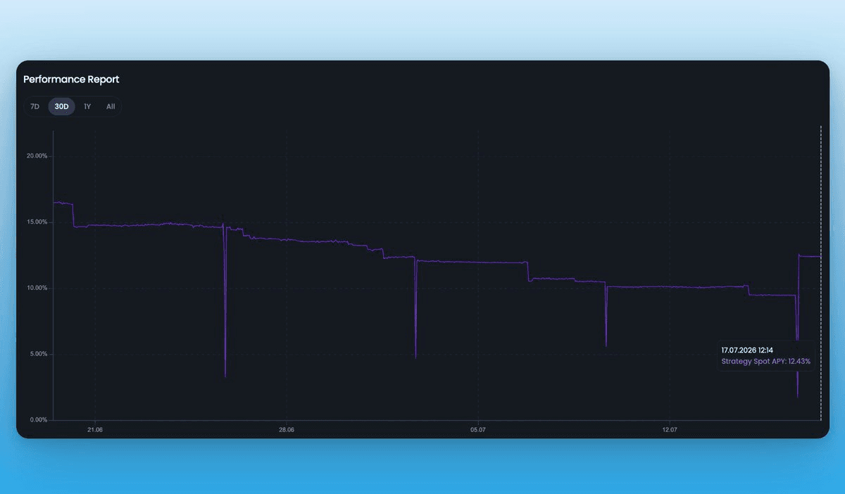The width and height of the screenshot is (845, 494).
Task: Click the 28.06 date axis label
Action: coord(286,429)
